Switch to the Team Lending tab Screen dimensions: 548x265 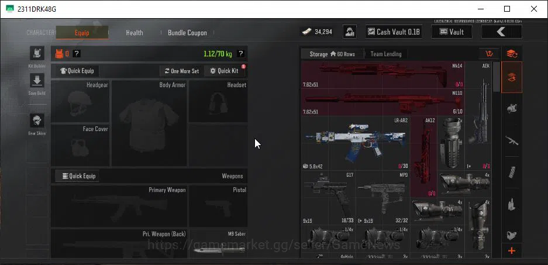point(386,54)
